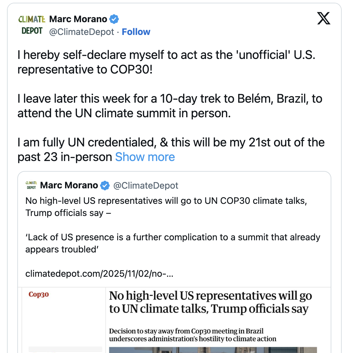The image size is (345, 353).
Task: Click the red Cop30 section label
Action: point(39,294)
